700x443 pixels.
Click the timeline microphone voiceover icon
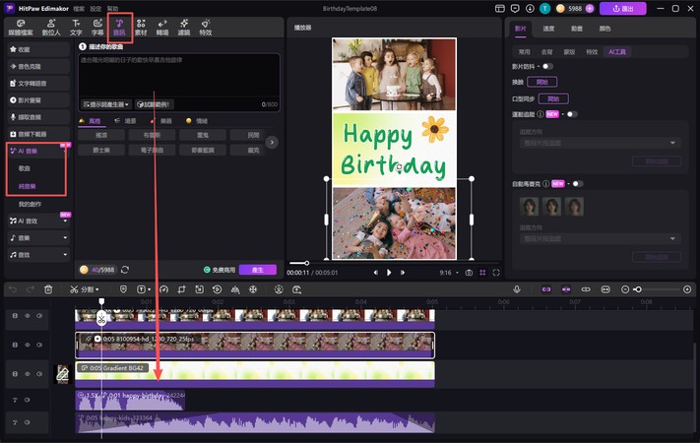point(517,289)
